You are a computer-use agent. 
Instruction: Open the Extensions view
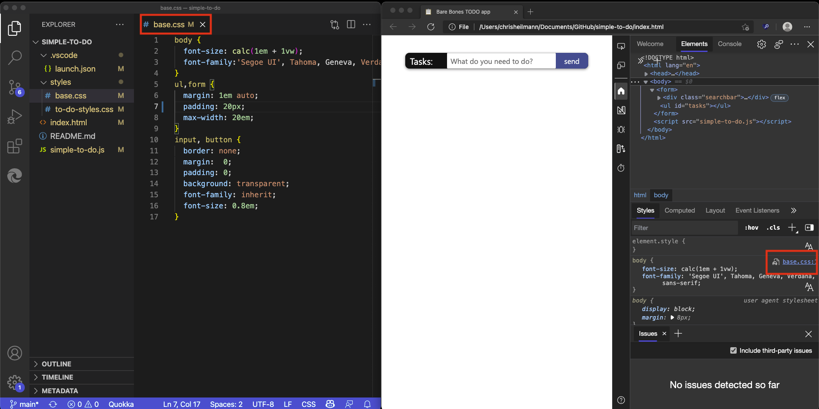coord(15,146)
